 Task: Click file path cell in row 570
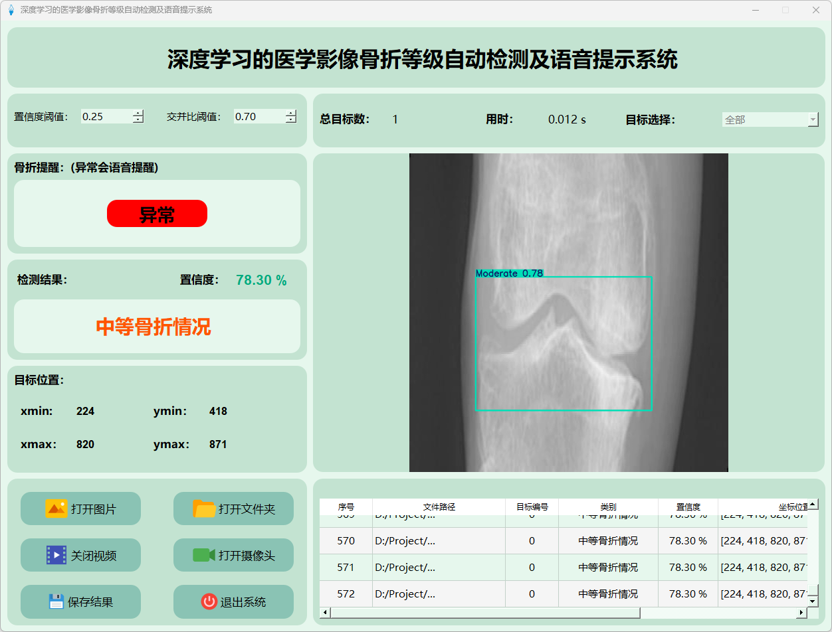click(x=439, y=541)
